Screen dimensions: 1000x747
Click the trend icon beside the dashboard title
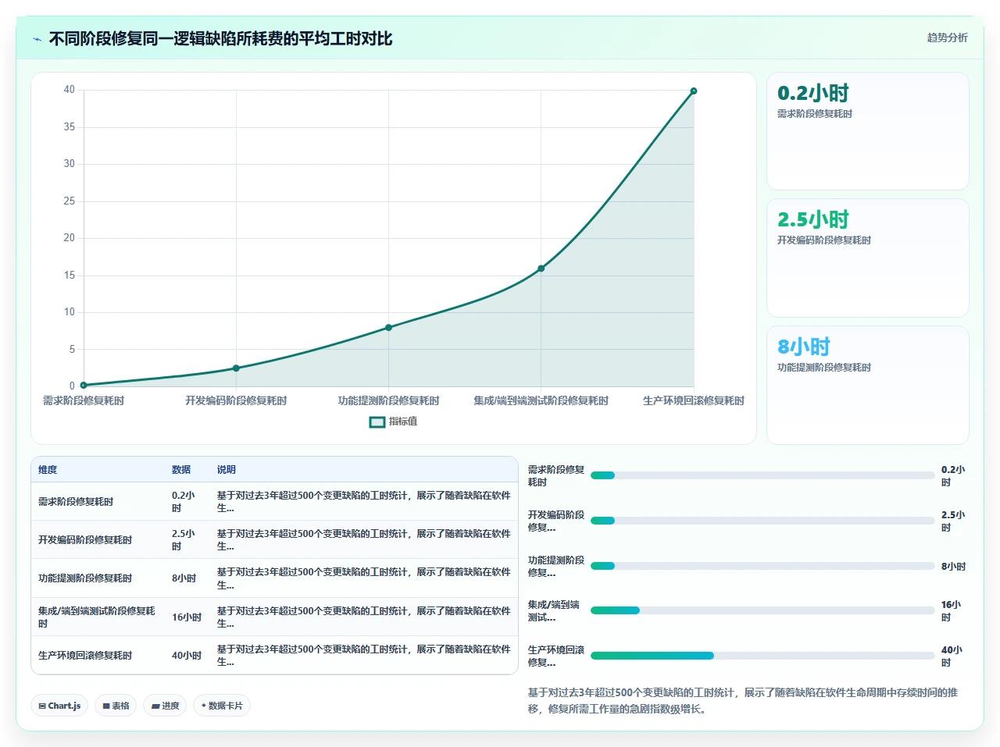37,39
